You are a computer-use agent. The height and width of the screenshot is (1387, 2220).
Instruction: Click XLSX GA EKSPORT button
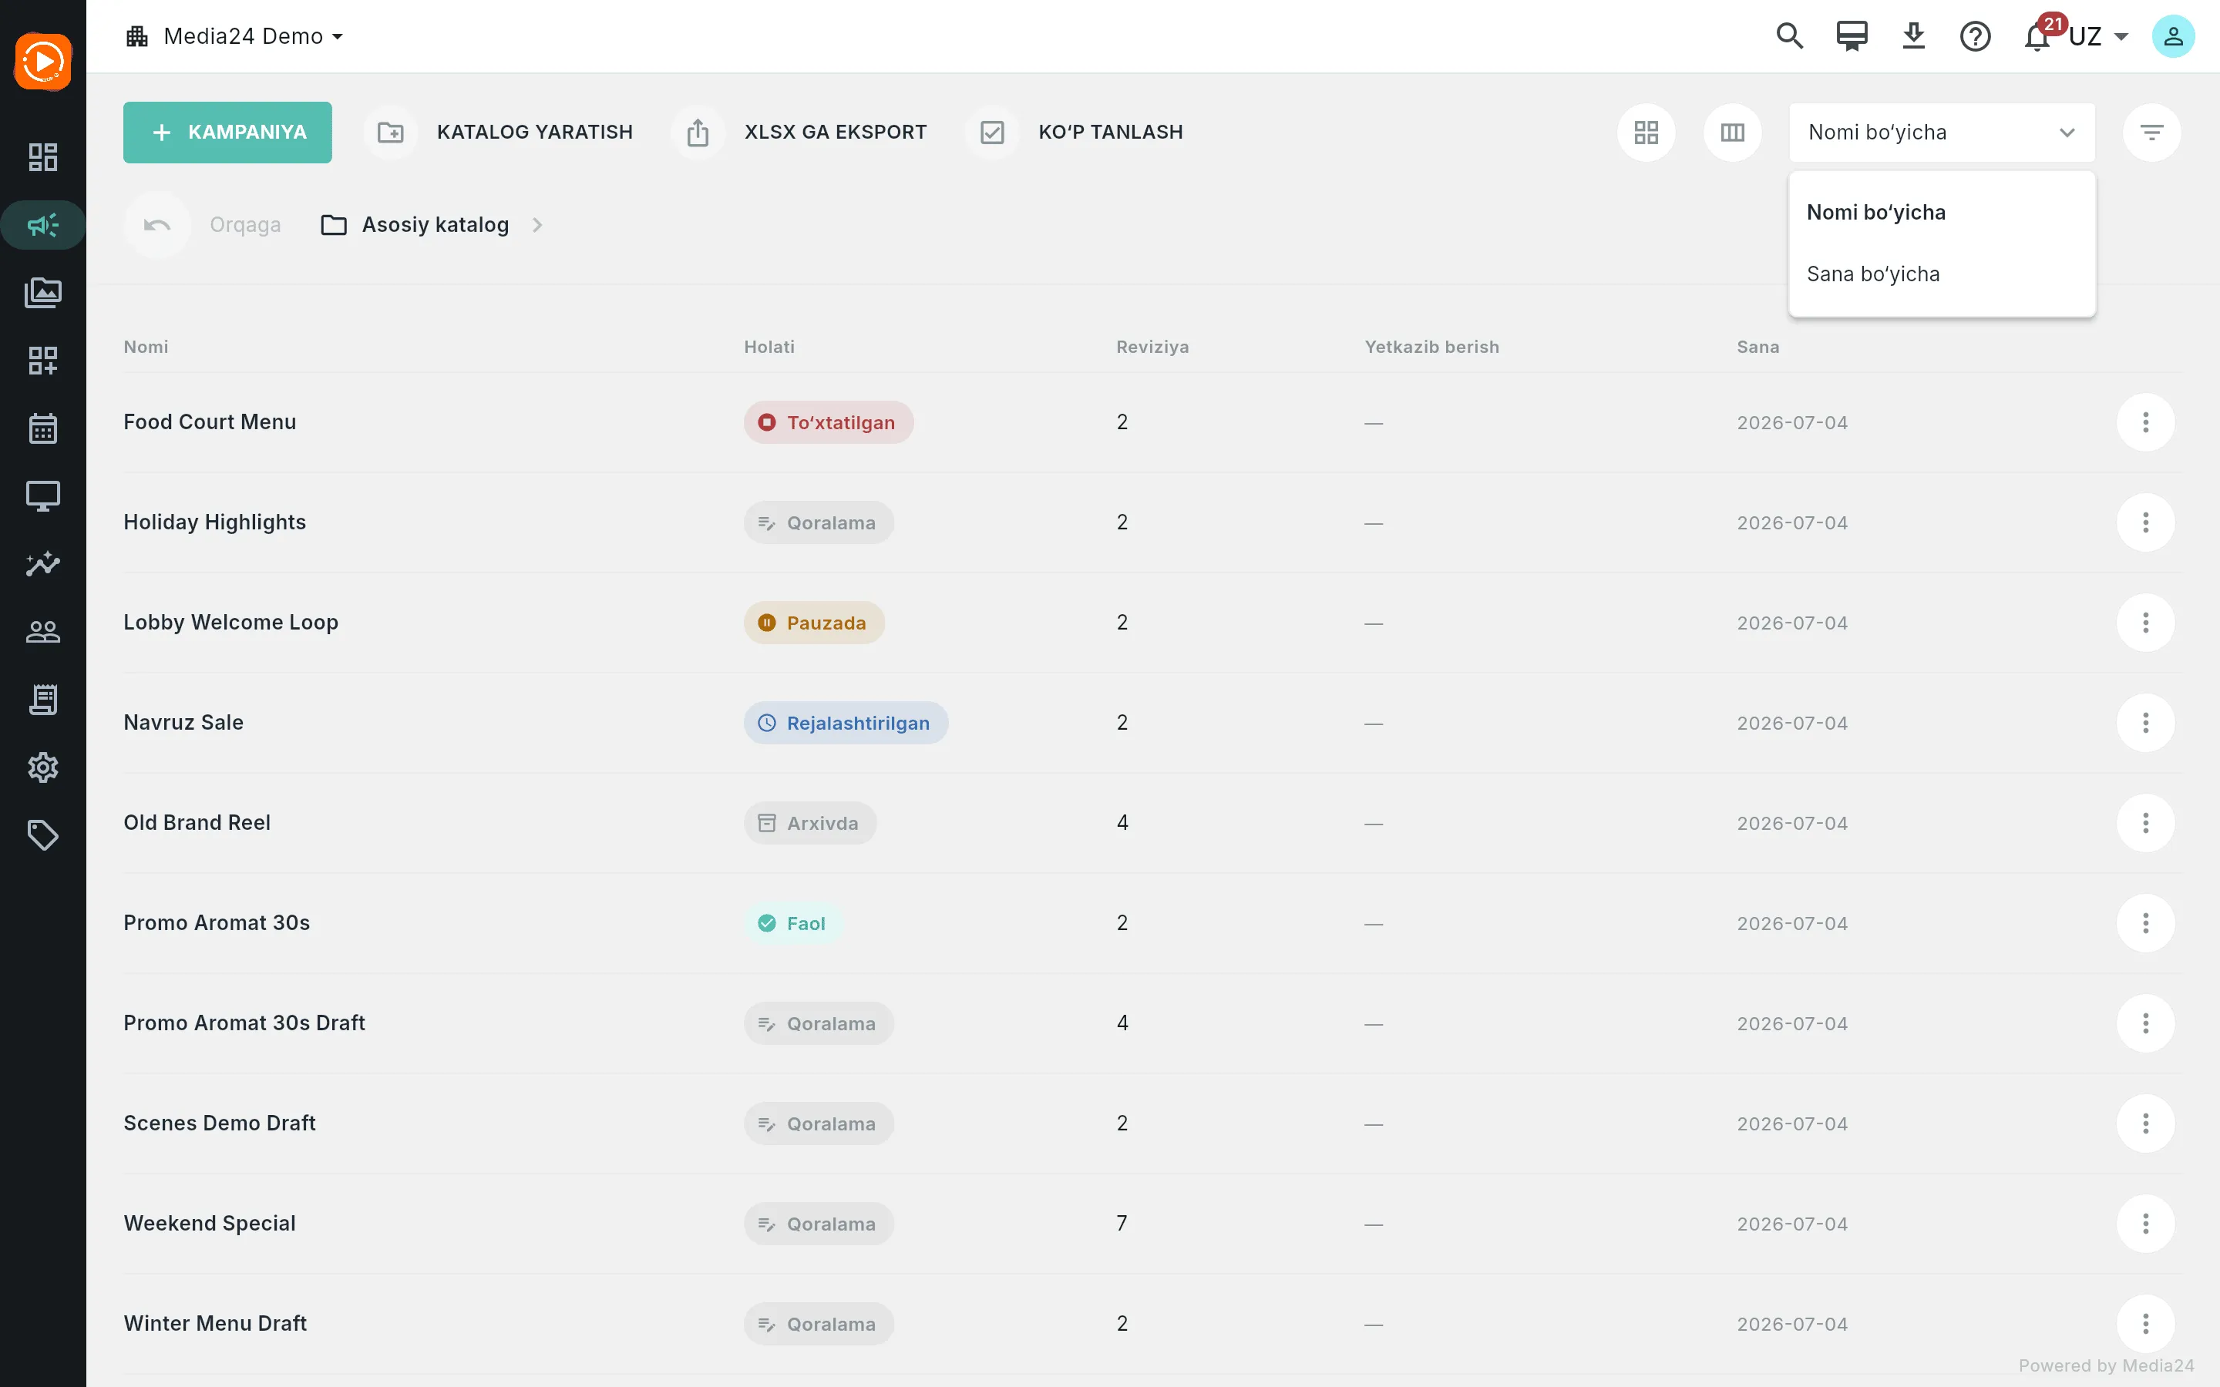point(799,132)
